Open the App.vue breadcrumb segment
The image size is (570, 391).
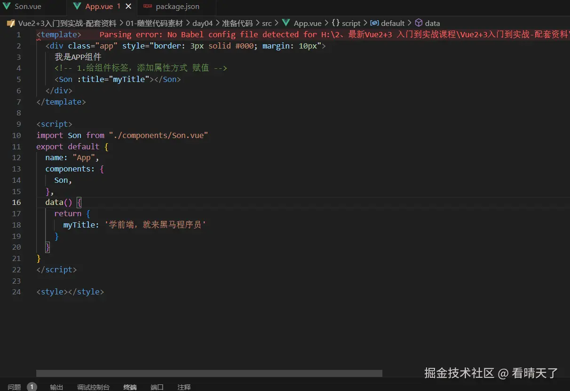tap(308, 23)
